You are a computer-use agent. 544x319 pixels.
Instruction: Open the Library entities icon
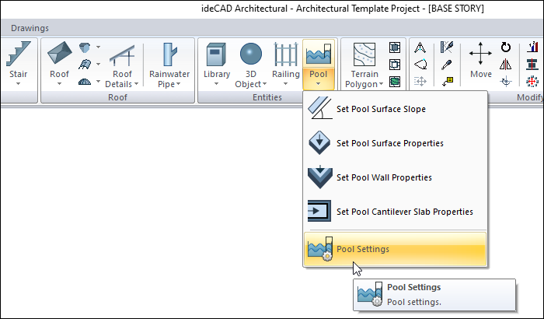click(x=217, y=56)
